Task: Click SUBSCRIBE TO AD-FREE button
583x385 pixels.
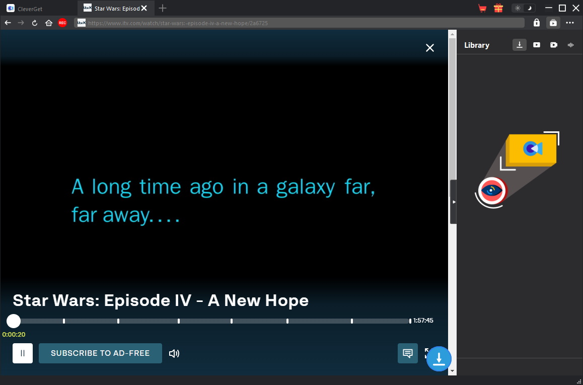Action: tap(100, 353)
